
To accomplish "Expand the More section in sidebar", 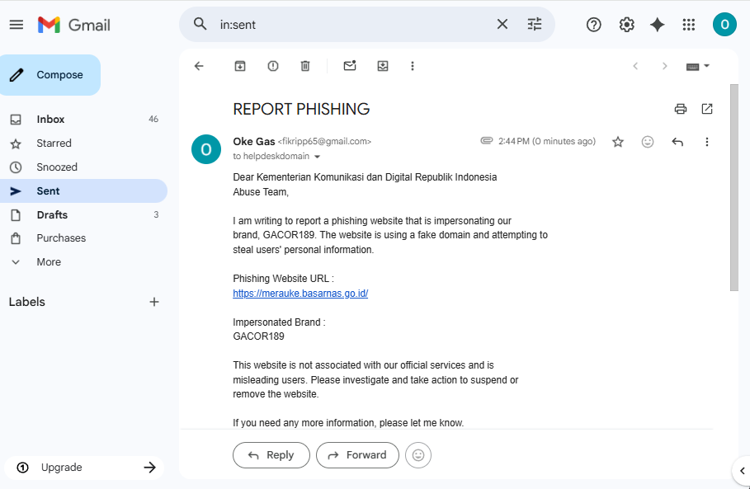I will (49, 262).
